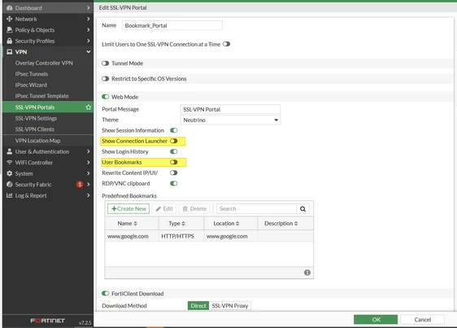
Task: Toggle RDP/VNC clipboard switch
Action: (174, 184)
